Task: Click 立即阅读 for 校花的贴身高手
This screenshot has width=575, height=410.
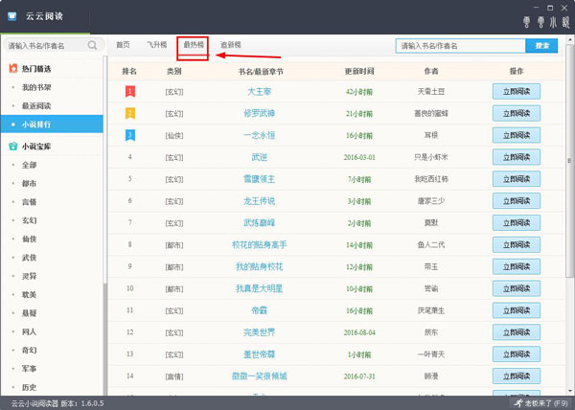Action: (x=517, y=244)
